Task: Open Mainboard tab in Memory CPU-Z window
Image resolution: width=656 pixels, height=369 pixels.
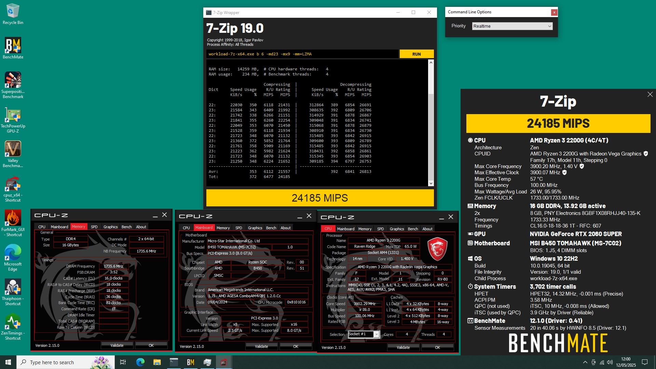Action: coord(59,227)
